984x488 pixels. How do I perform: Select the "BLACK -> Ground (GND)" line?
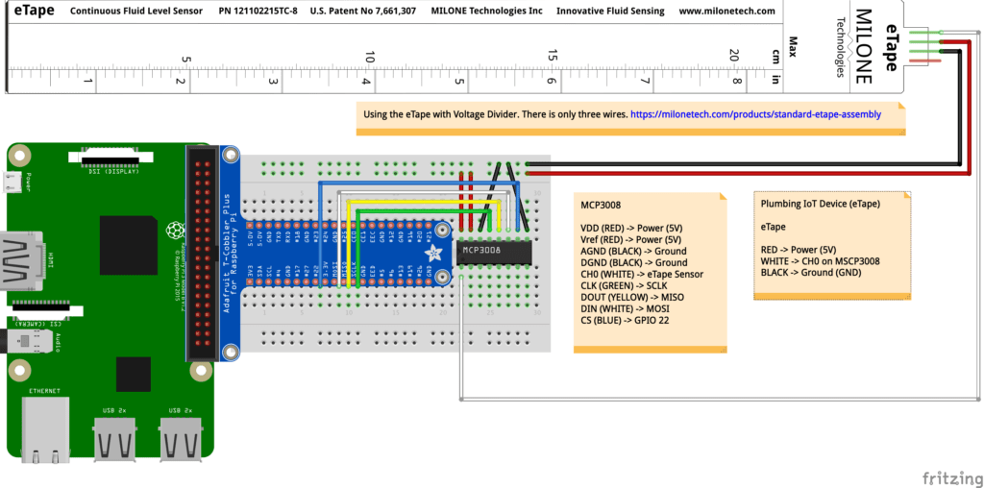811,273
